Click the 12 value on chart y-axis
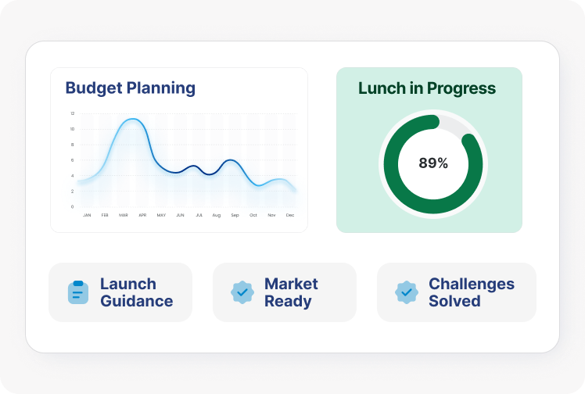 point(73,114)
